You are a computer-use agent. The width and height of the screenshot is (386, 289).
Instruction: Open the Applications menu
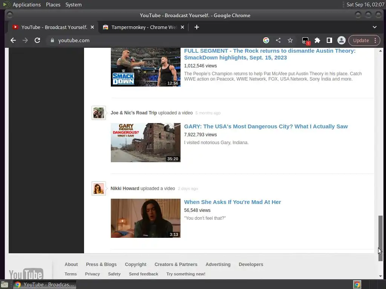tap(27, 5)
